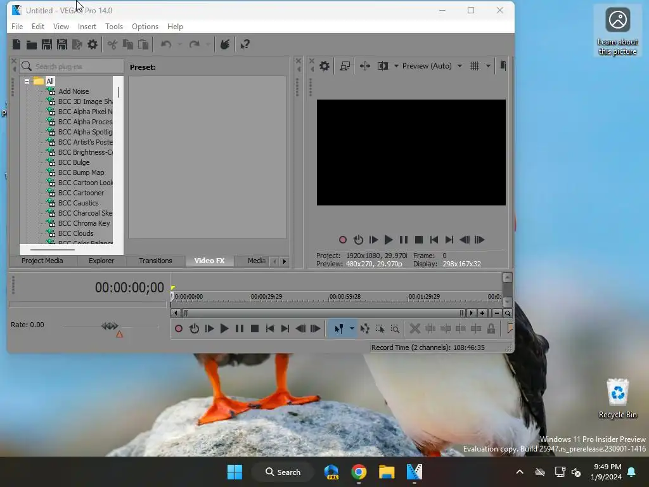Select the Zoom Edit tool magnifier
This screenshot has width=649, height=487.
pyautogui.click(x=395, y=329)
